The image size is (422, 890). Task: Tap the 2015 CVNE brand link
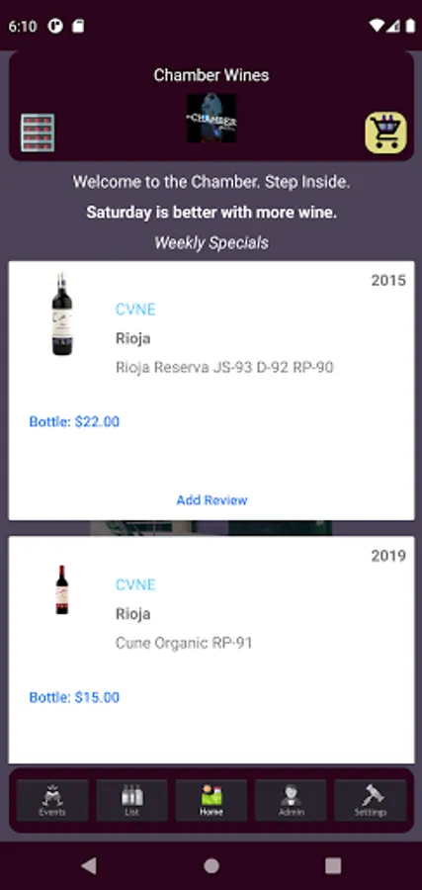135,310
